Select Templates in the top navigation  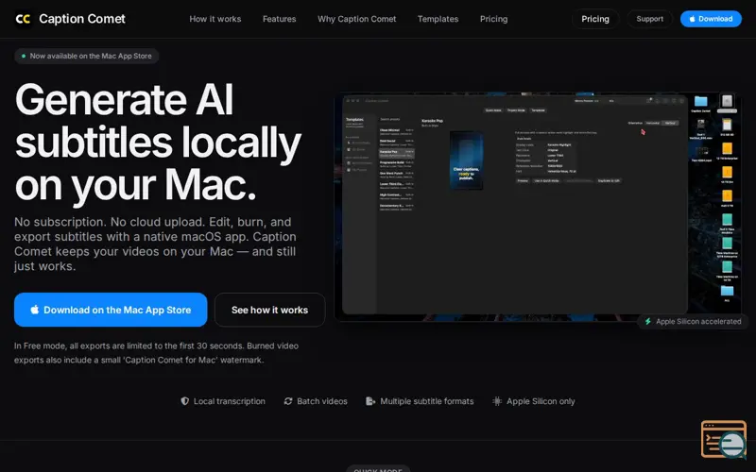[x=438, y=19]
